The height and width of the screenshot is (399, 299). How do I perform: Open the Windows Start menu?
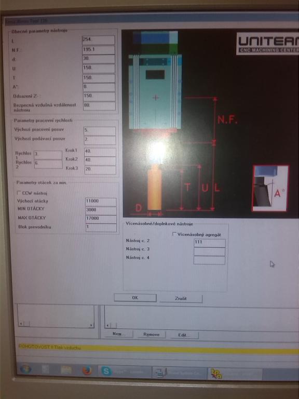(x=25, y=369)
